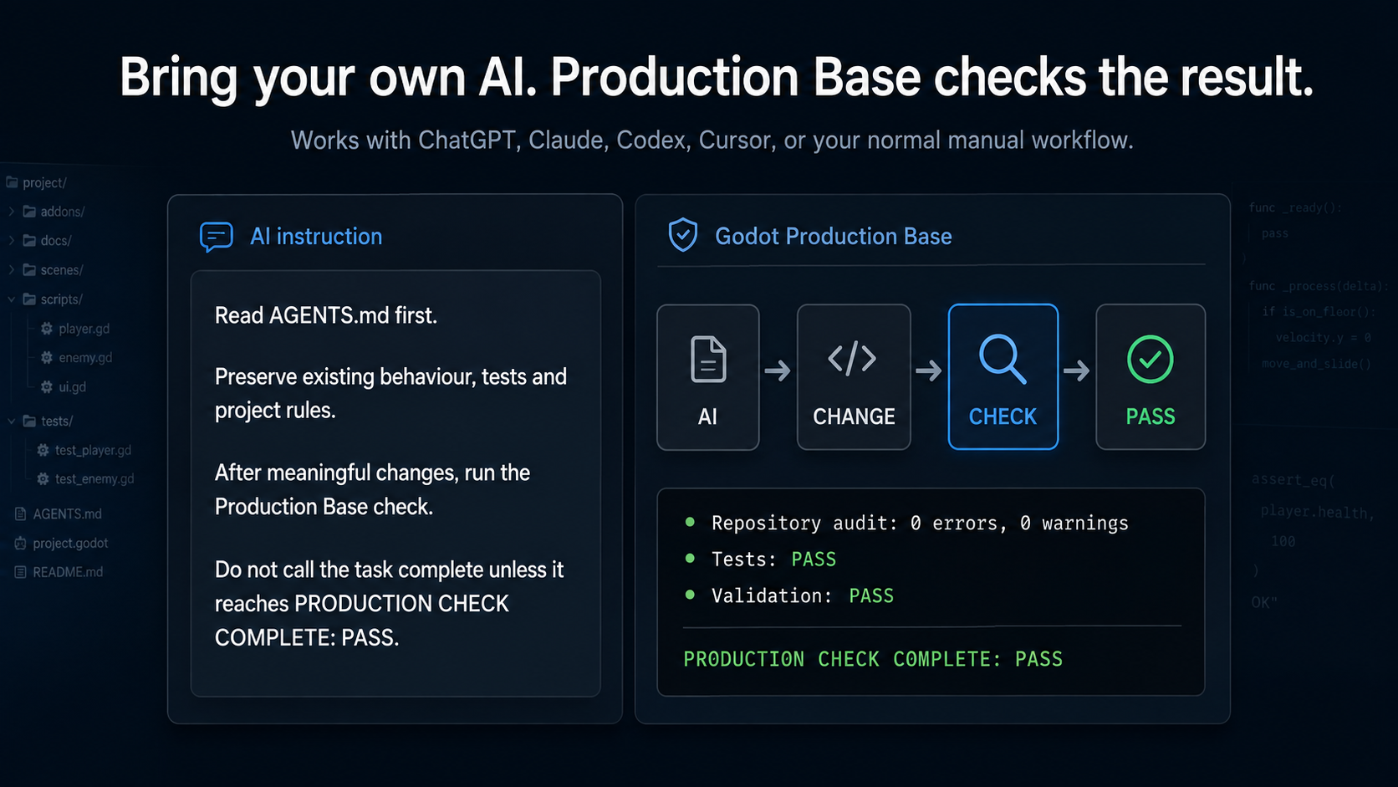Select the scripts/ folder label
The image size is (1398, 787).
click(x=62, y=299)
